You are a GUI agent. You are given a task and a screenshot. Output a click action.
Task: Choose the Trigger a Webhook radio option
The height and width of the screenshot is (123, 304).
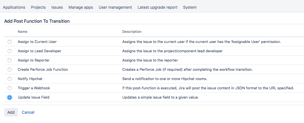tap(10, 88)
